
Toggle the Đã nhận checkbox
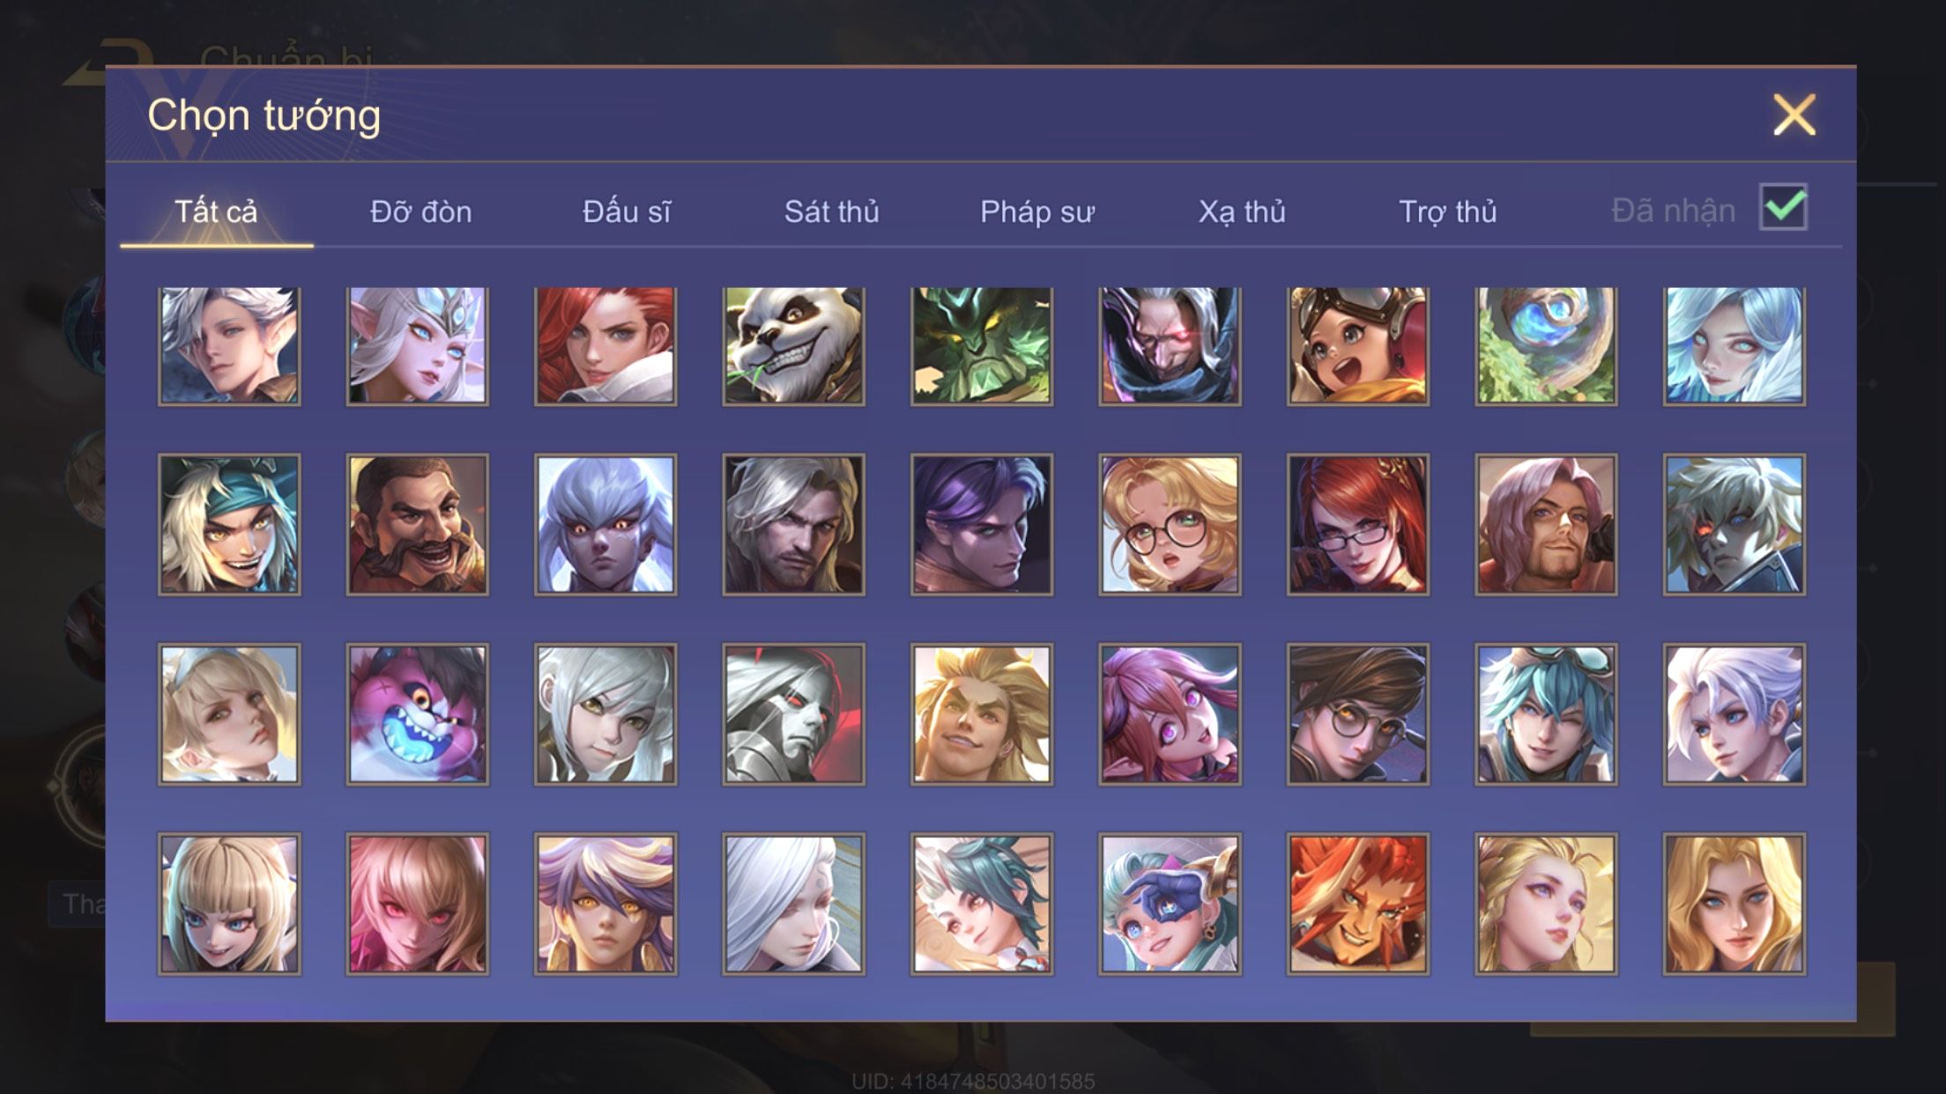click(1783, 208)
